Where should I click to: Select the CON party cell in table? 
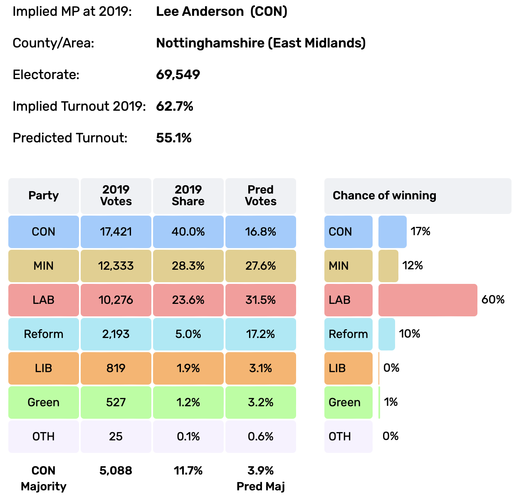(44, 232)
